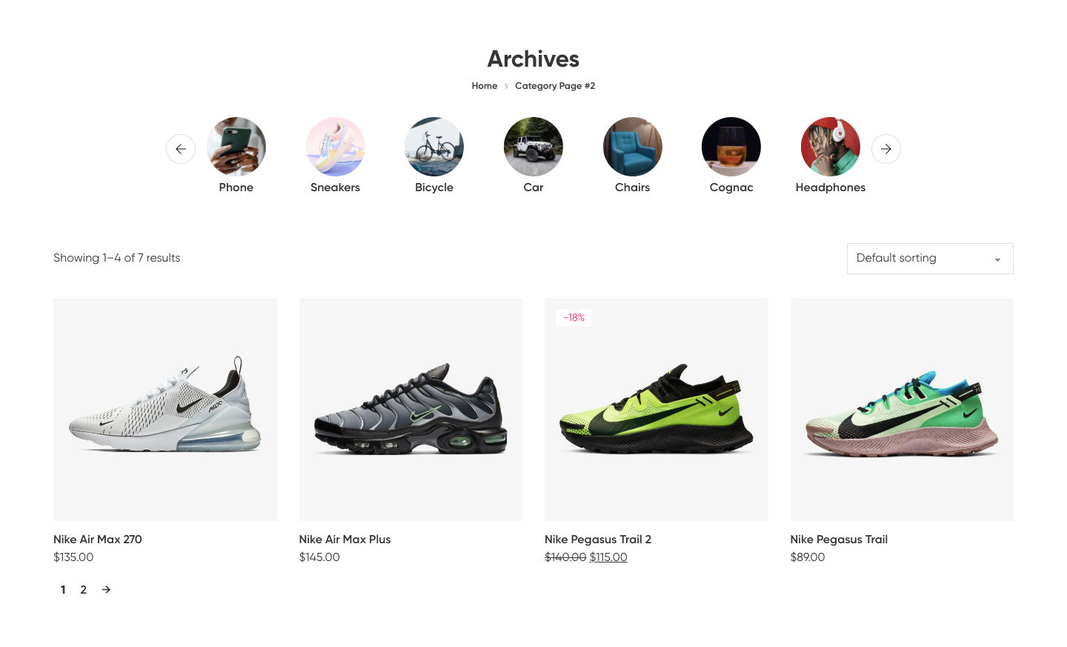Choose the Car category circle image
Screen dimensions: 1067x647
[533, 147]
